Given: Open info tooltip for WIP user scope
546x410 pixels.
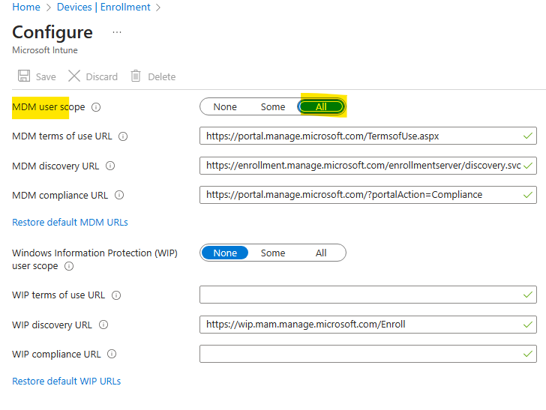Looking at the screenshot, I should (x=69, y=266).
